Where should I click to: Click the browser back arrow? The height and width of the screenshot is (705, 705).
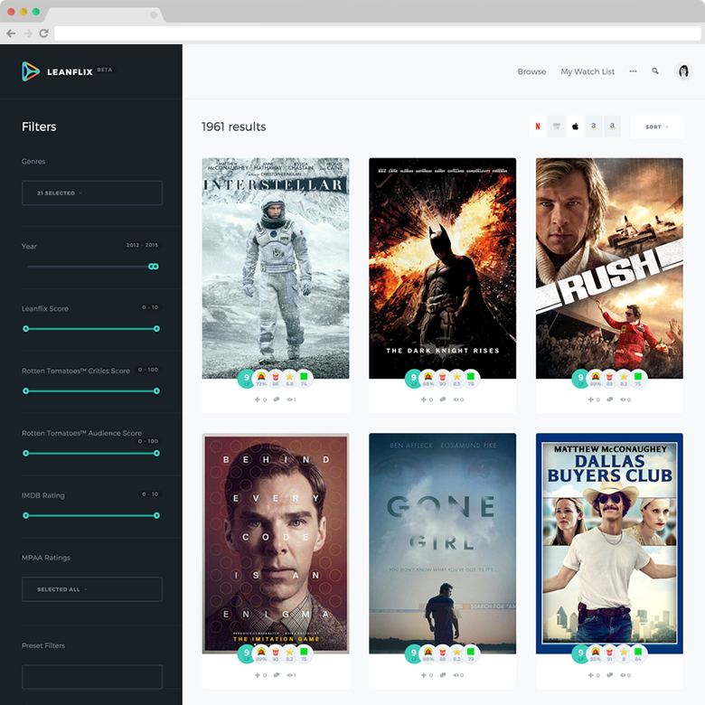11,33
